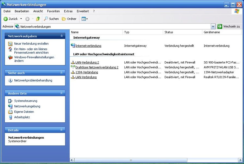This screenshot has width=244, height=164.
Task: Click the home network setup house icon
Action: click(10, 49)
